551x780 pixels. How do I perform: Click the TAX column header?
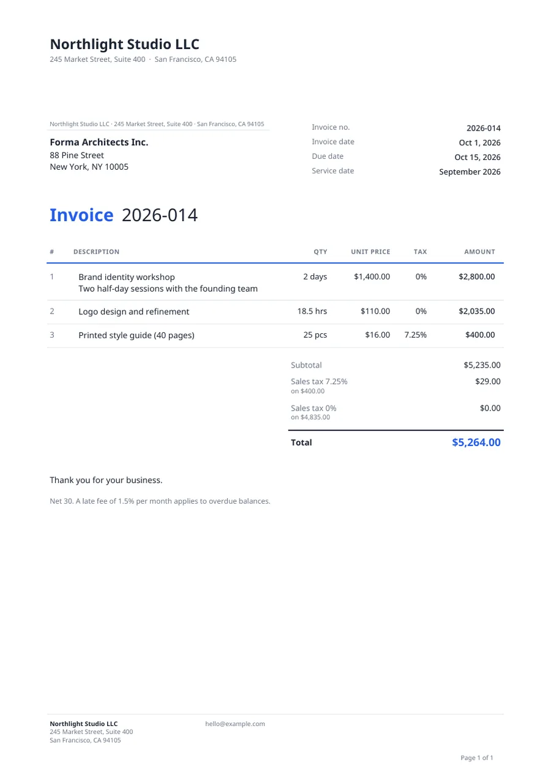coord(421,252)
